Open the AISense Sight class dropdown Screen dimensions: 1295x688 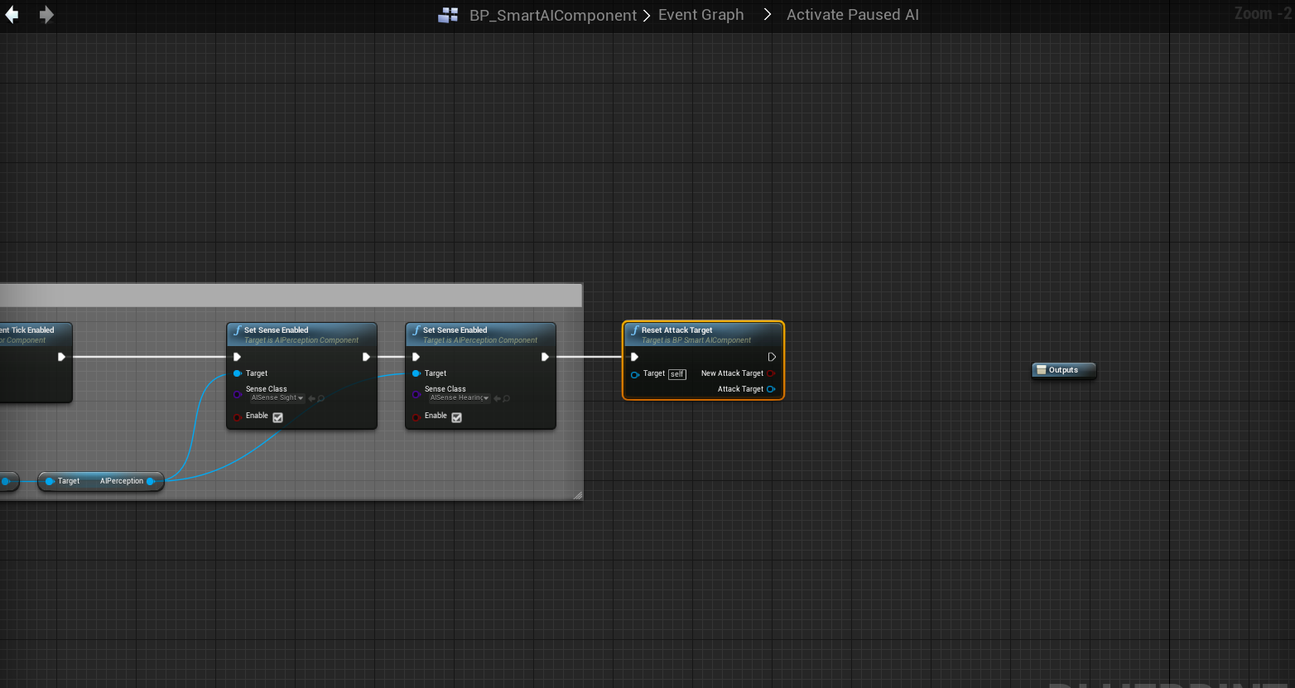(277, 398)
